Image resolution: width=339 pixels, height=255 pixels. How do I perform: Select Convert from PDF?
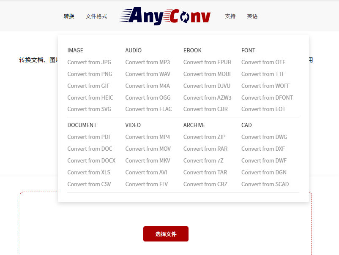click(89, 137)
